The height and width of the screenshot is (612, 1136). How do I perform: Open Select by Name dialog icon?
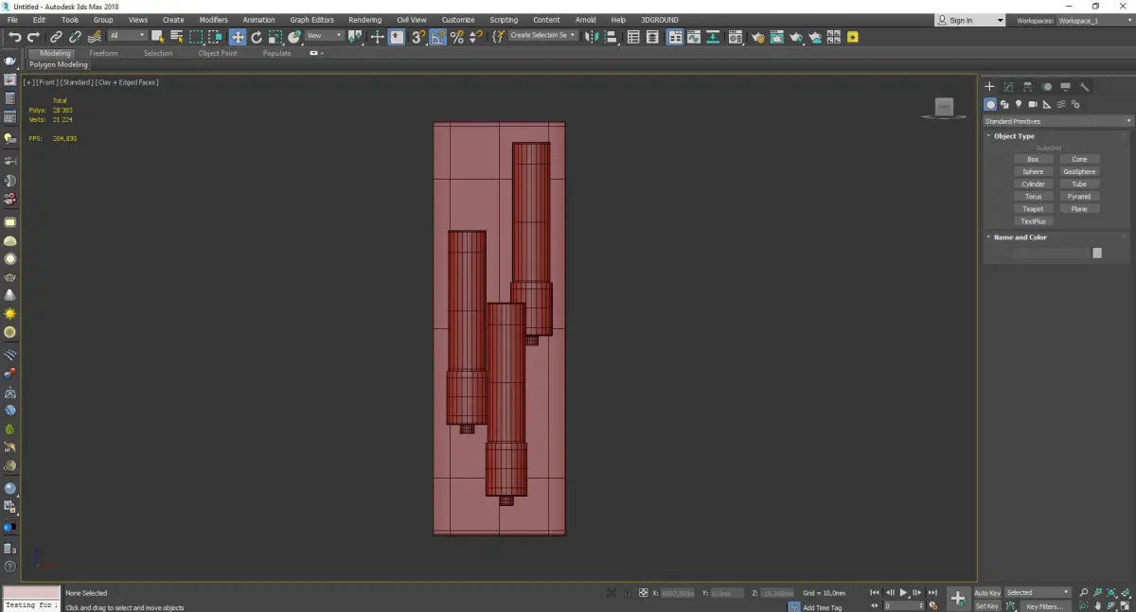coord(176,37)
